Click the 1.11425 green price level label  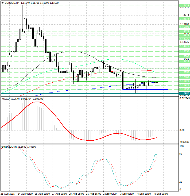[x=184, y=85]
